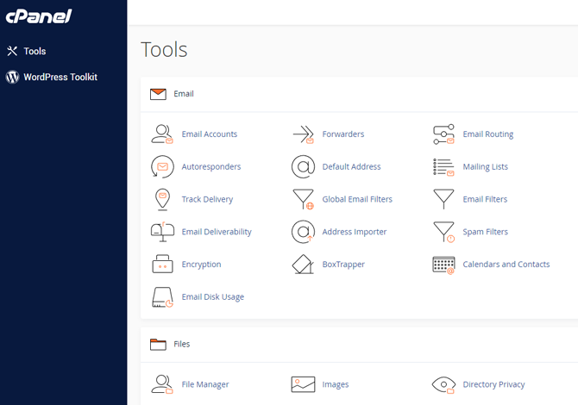Click the Spam Filters funnel icon
Image resolution: width=578 pixels, height=405 pixels.
(443, 232)
